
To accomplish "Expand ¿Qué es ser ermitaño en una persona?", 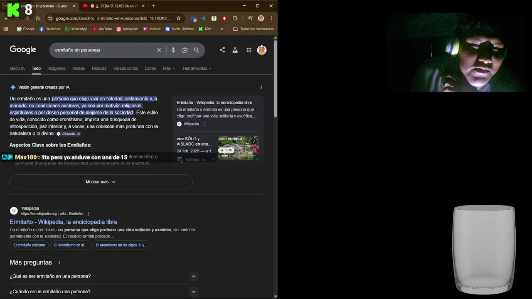I will click(x=104, y=276).
